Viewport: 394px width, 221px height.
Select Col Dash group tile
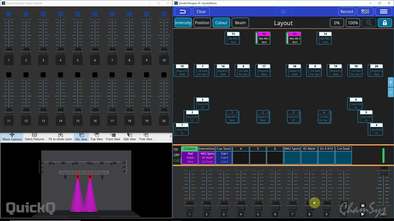[x=344, y=155]
